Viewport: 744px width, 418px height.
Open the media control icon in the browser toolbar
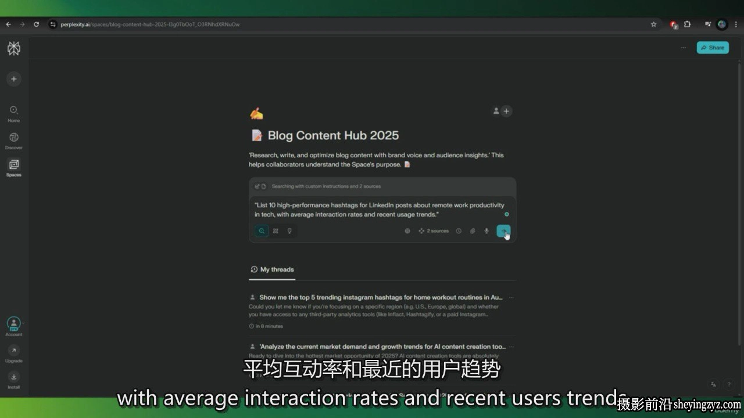coord(707,24)
